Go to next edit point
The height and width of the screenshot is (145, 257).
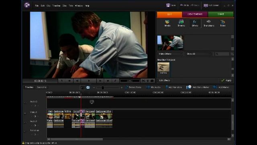click(108, 81)
